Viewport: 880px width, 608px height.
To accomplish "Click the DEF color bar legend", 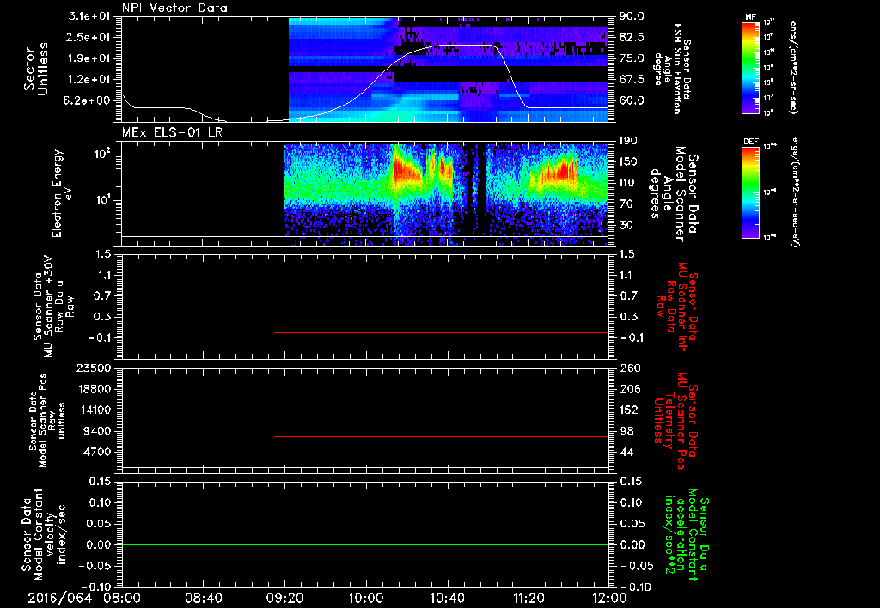I will click(x=750, y=192).
